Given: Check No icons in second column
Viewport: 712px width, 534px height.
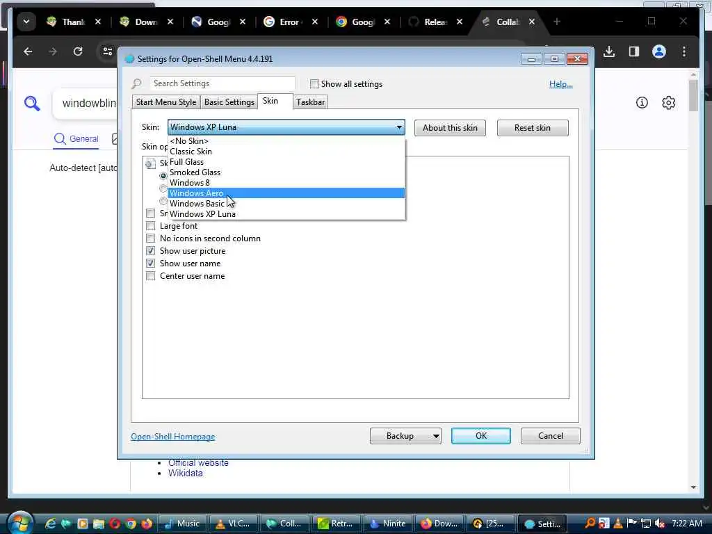Looking at the screenshot, I should [151, 238].
